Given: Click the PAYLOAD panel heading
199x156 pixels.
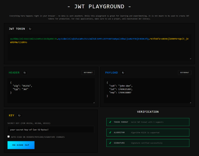Looking at the screenshot, I should [111, 73].
